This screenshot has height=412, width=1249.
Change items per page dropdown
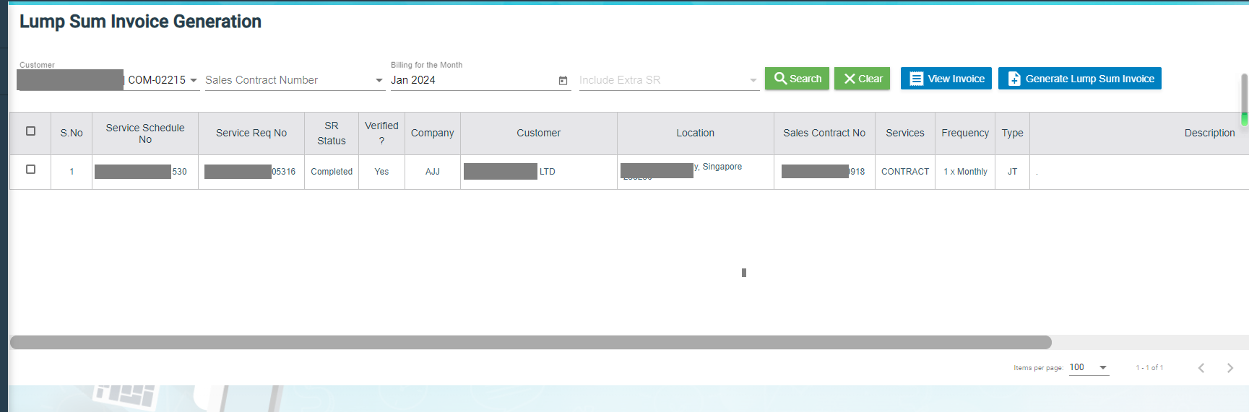pos(1089,368)
